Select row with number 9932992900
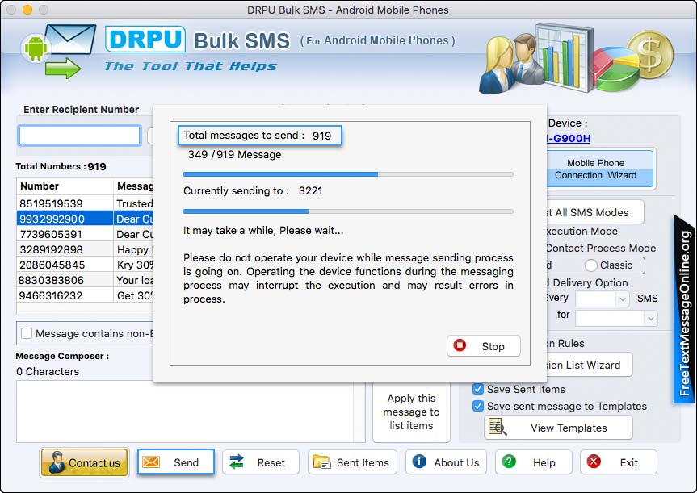The width and height of the screenshot is (697, 493). click(x=85, y=219)
